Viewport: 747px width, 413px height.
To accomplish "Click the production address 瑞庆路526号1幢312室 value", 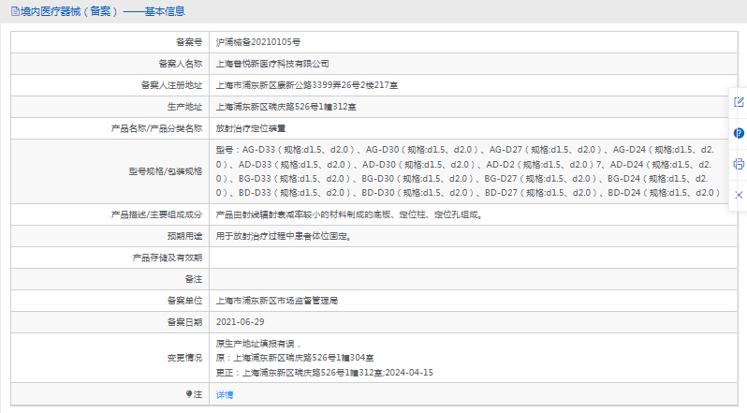I will 286,107.
